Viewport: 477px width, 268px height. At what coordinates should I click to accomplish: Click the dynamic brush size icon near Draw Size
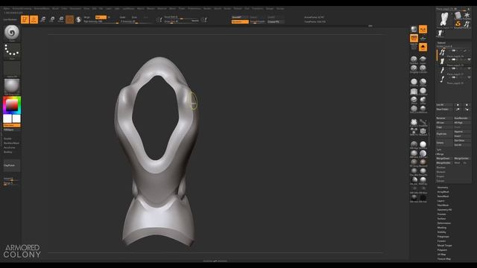(204, 20)
